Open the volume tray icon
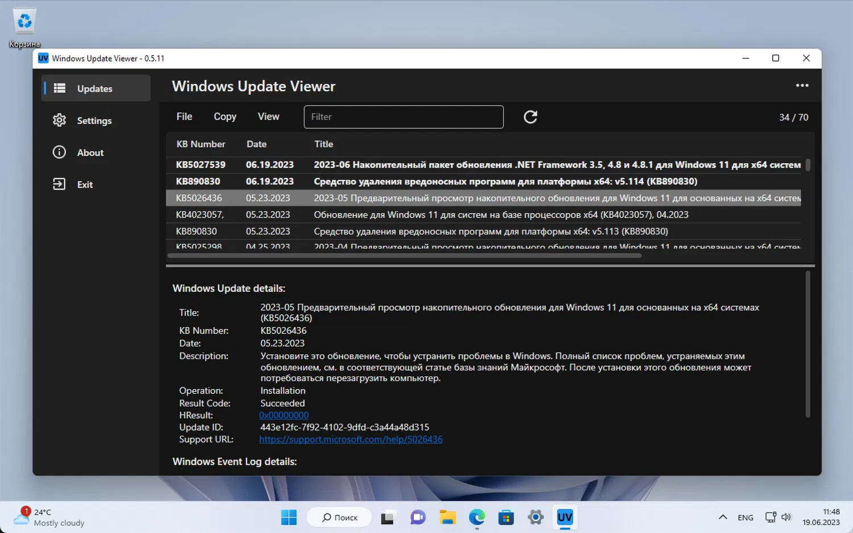 click(786, 517)
